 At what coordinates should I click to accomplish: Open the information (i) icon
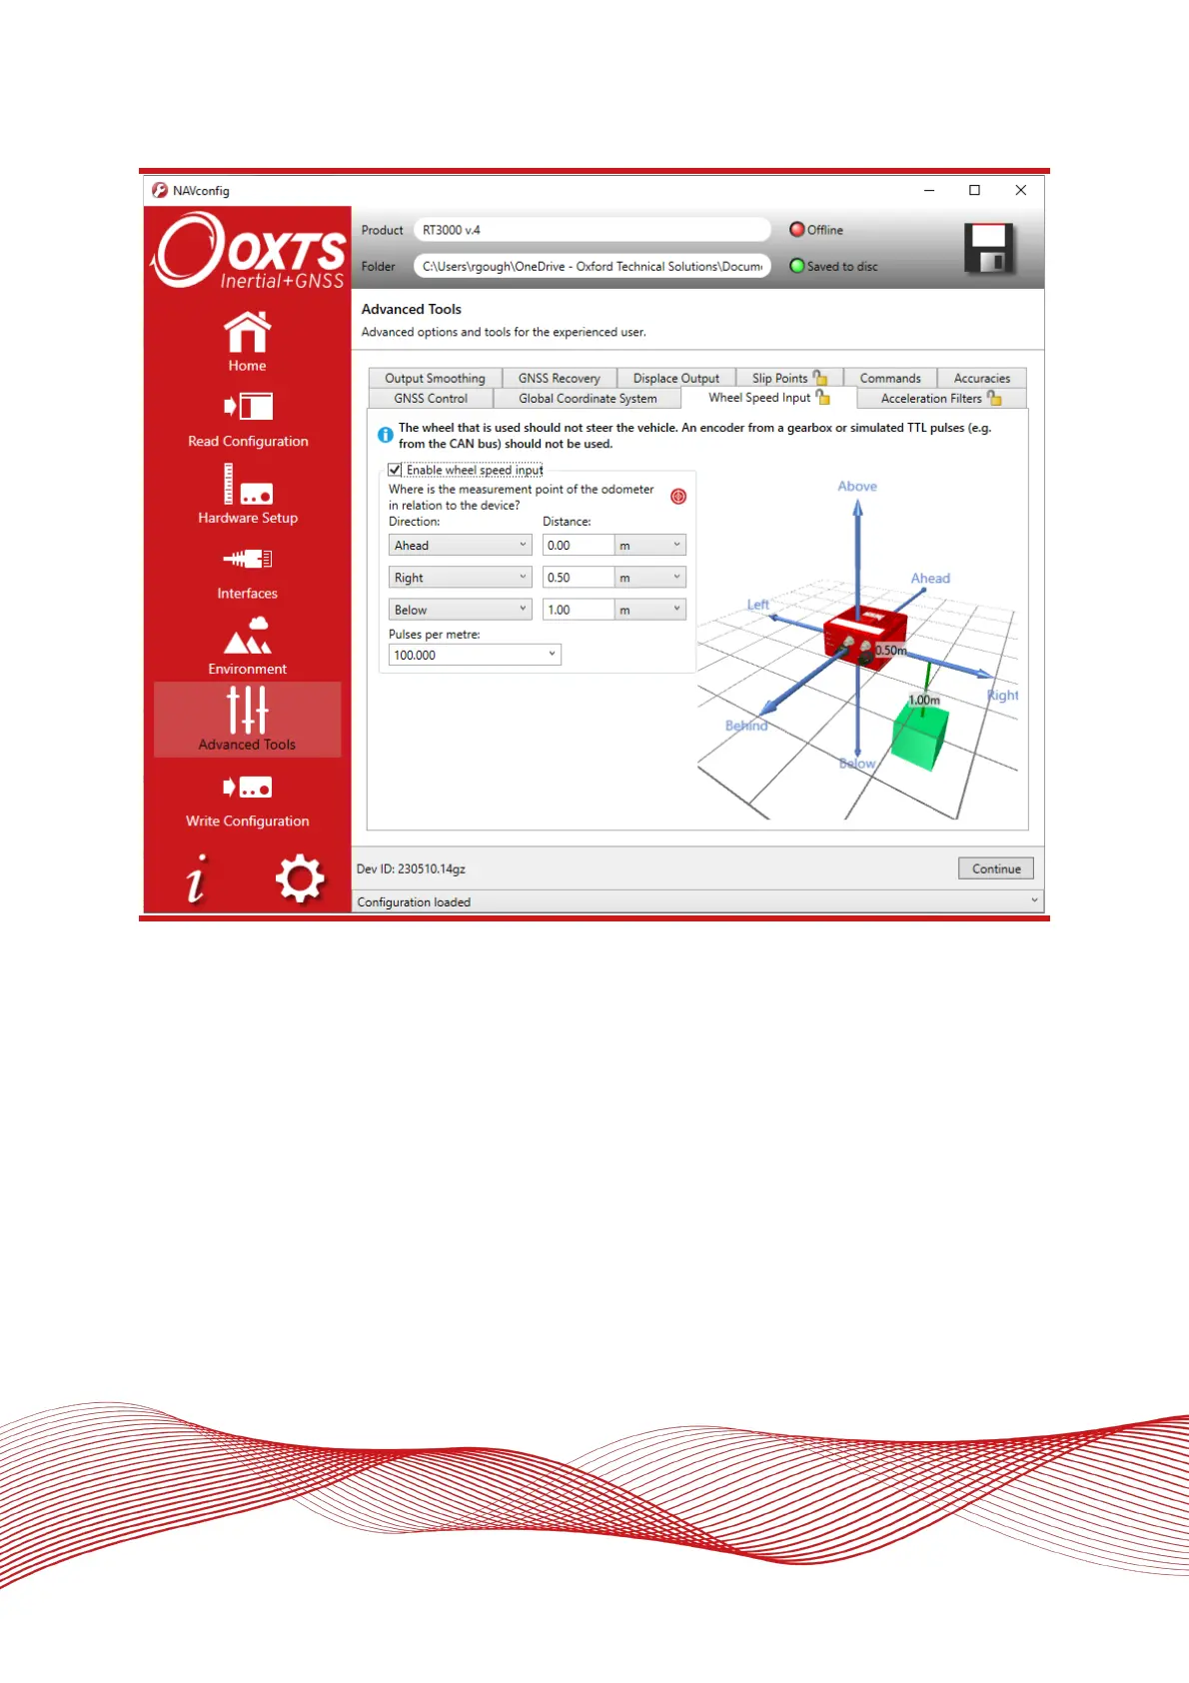(197, 878)
